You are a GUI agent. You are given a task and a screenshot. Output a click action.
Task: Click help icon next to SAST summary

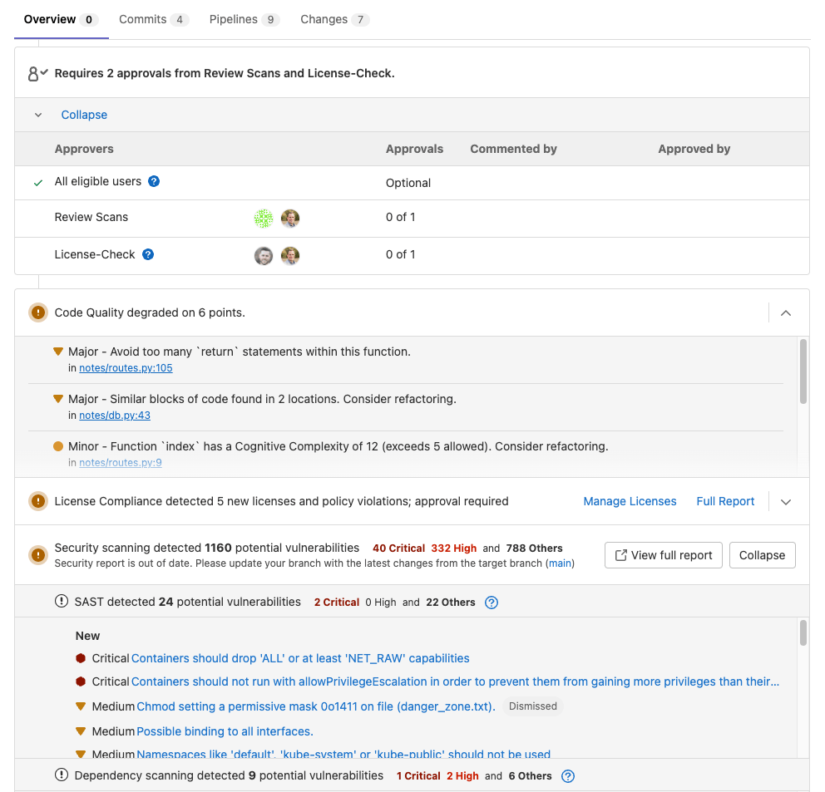(492, 603)
